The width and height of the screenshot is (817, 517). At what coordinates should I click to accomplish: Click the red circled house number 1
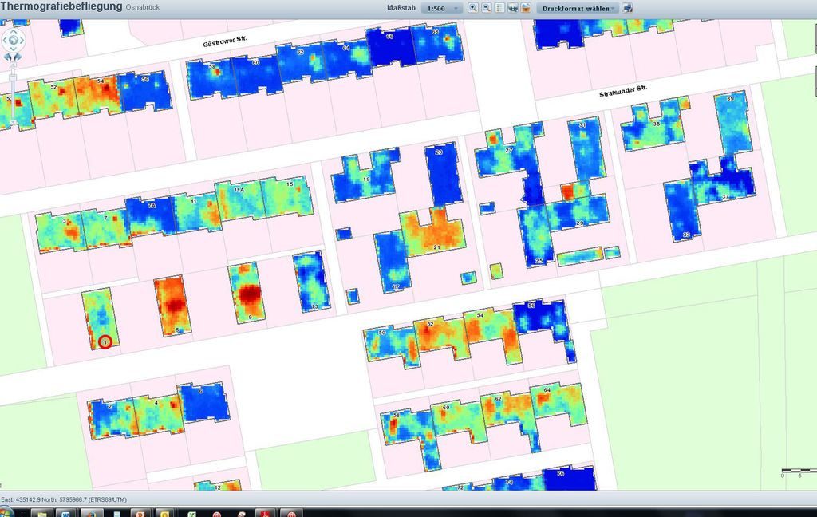105,342
